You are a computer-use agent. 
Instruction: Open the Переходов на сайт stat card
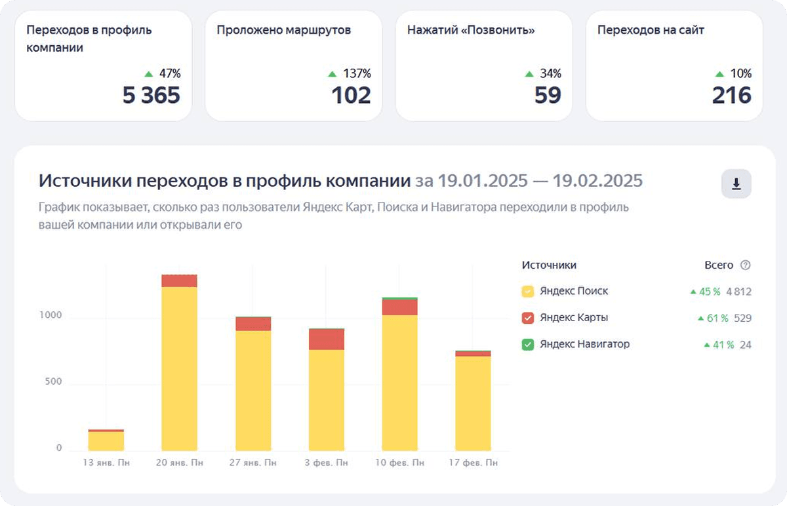(x=674, y=66)
